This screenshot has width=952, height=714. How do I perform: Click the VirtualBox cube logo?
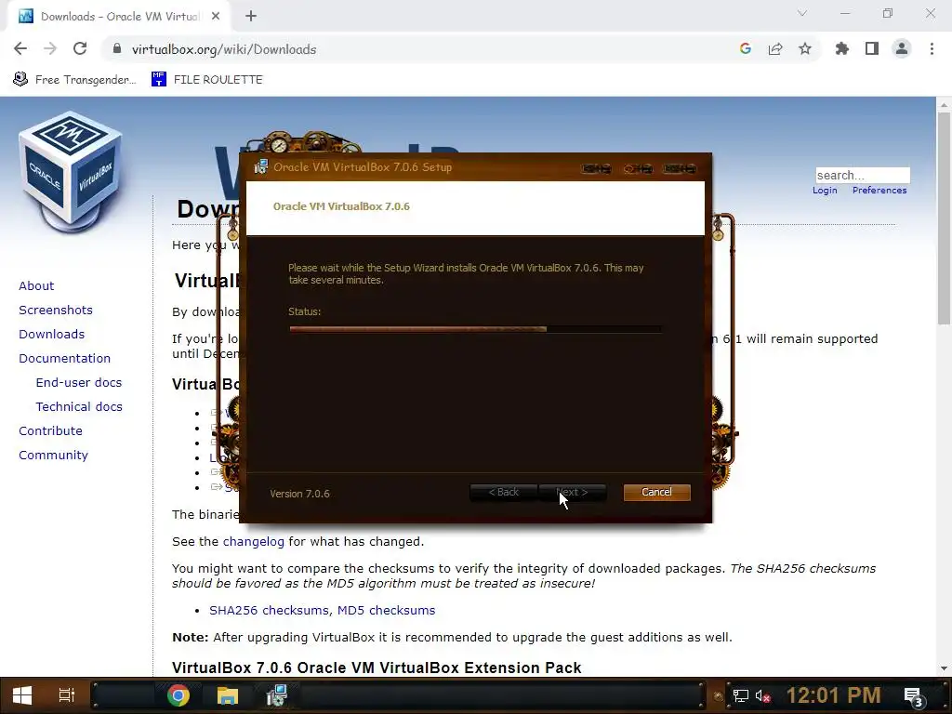(71, 171)
